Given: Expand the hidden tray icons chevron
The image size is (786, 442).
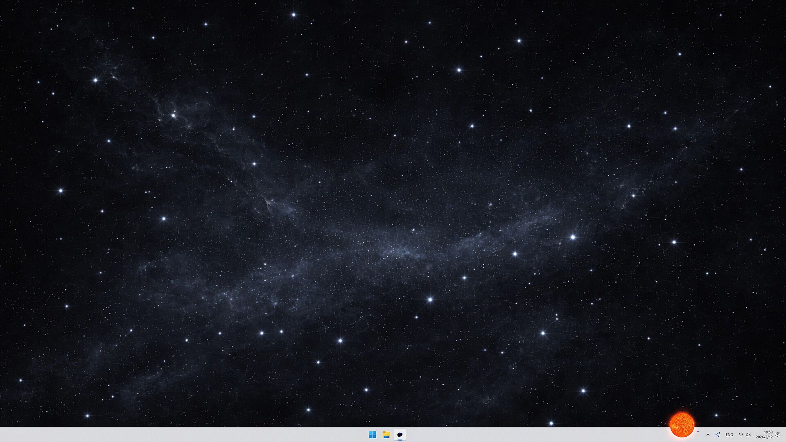Looking at the screenshot, I should coord(708,435).
